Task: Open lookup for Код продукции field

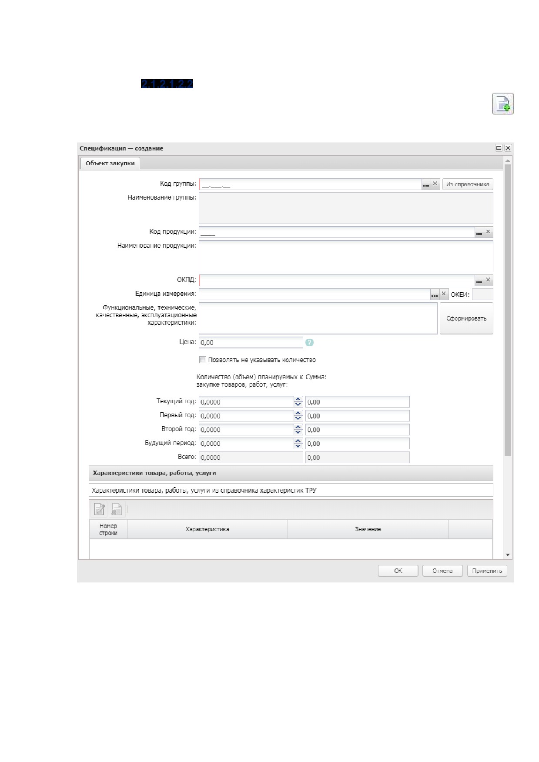Action: tap(479, 232)
